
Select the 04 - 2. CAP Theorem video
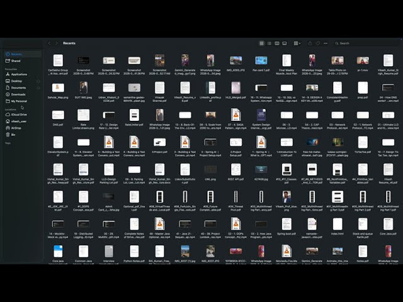(x=312, y=119)
